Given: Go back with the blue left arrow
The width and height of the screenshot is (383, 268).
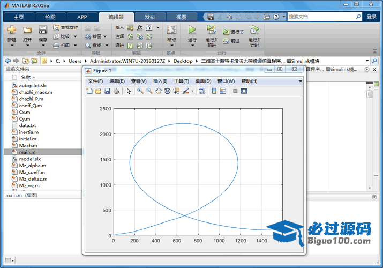Looking at the screenshot, I should click(x=8, y=61).
